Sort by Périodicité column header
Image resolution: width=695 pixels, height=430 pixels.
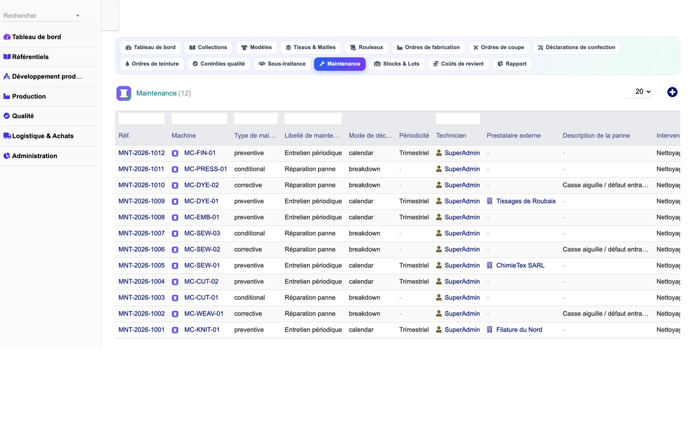tap(414, 136)
